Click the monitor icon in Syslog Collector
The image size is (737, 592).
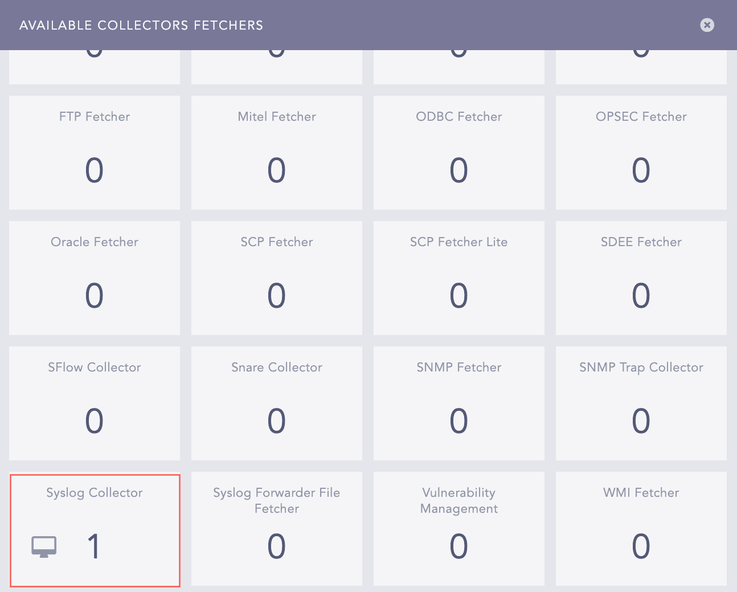tap(44, 546)
